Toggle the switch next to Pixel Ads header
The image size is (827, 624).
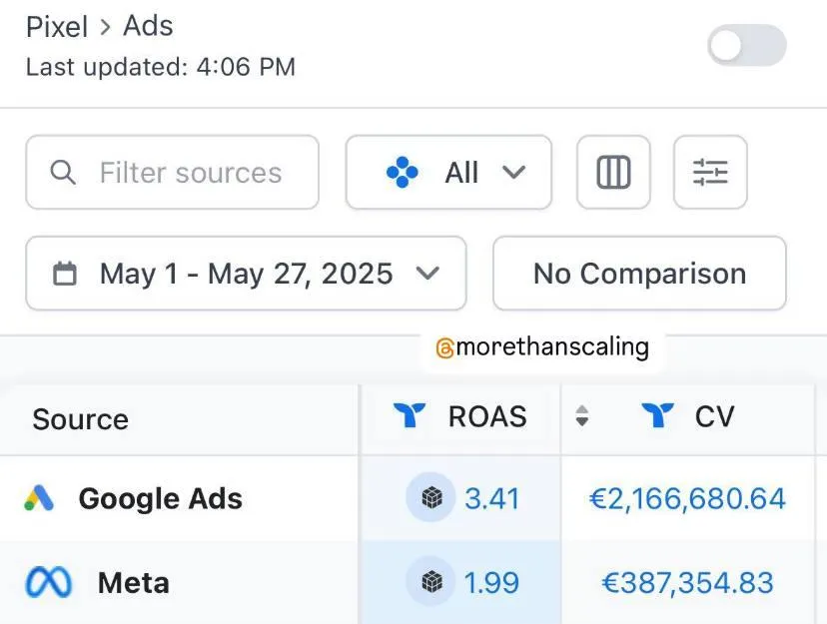click(747, 45)
